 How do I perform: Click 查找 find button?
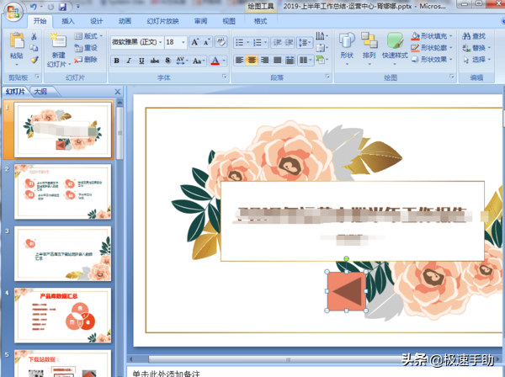point(474,35)
